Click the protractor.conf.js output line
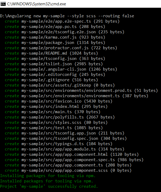The width and height of the screenshot is (161, 192). pyautogui.click(x=61, y=48)
